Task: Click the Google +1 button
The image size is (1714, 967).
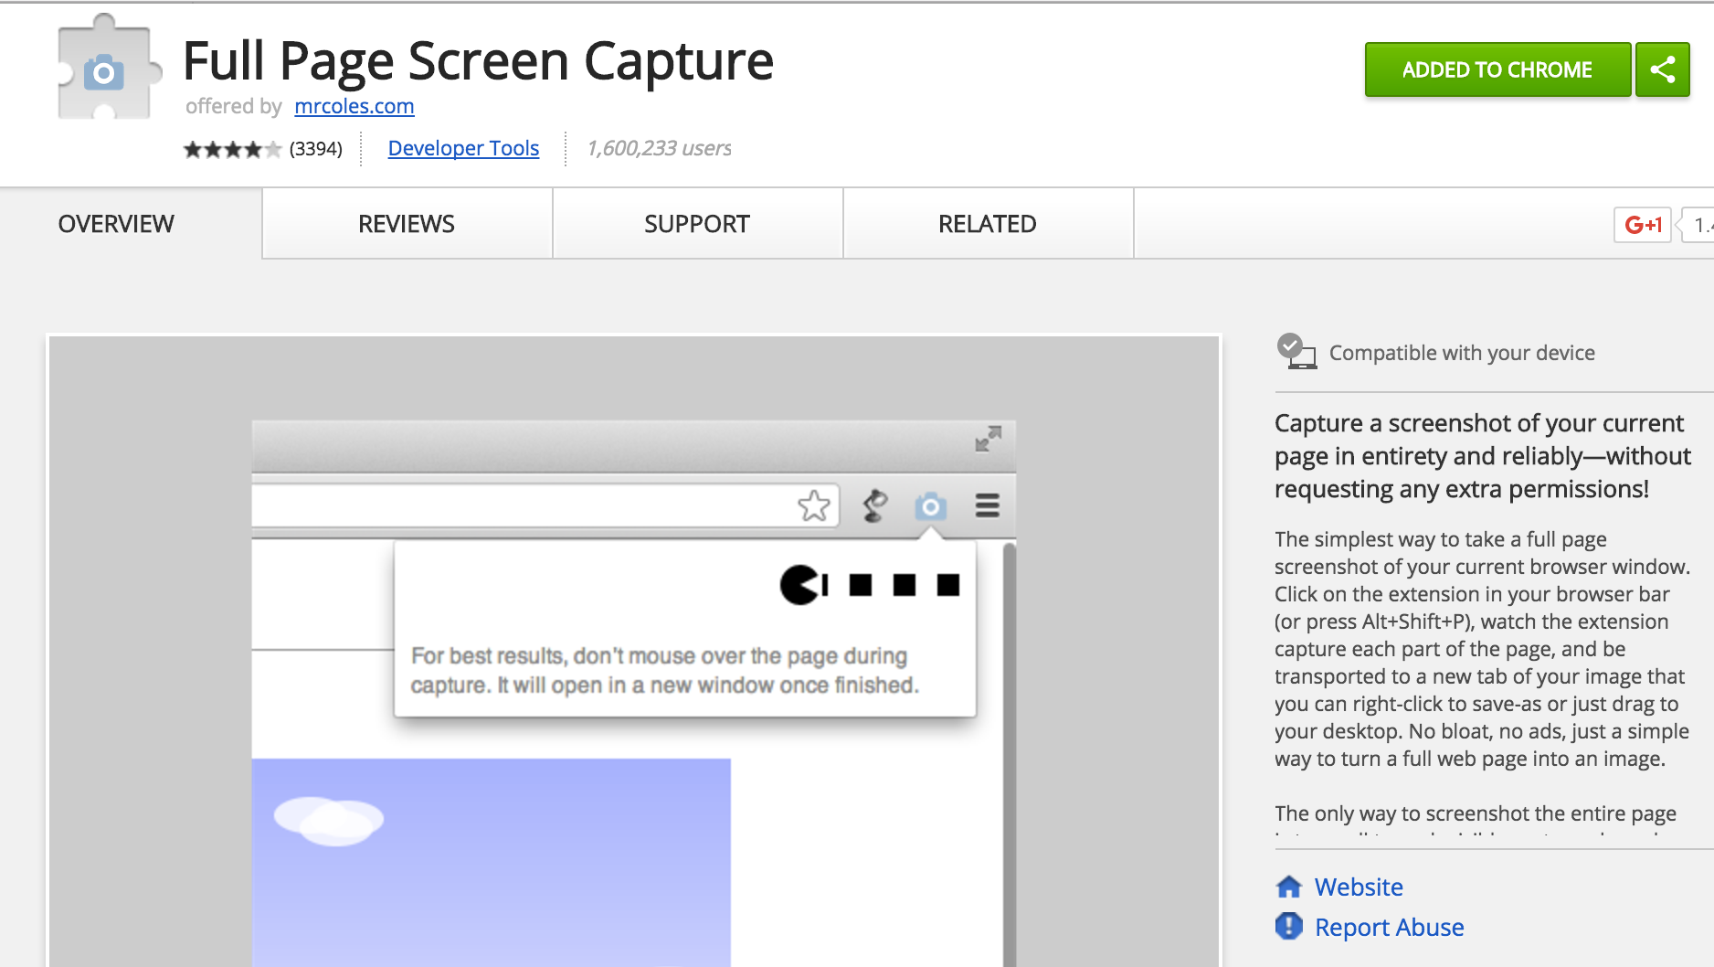Action: coord(1642,224)
